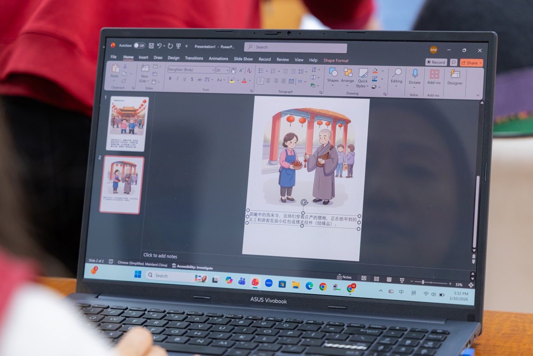Image resolution: width=533 pixels, height=356 pixels.
Task: Click the zoom slider handle
Action: [423, 282]
